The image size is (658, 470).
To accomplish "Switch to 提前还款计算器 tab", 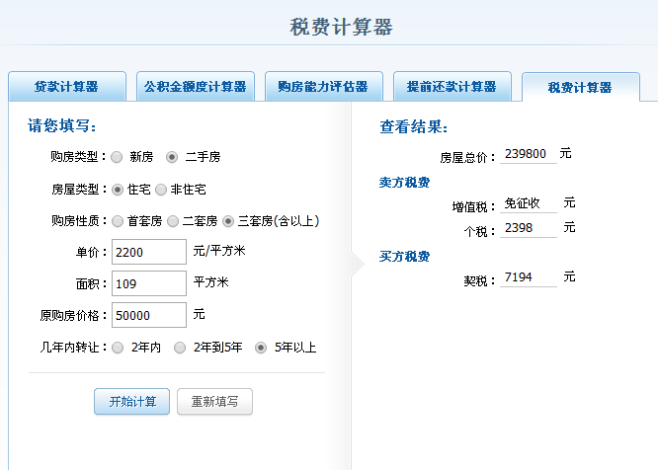I will click(x=452, y=87).
